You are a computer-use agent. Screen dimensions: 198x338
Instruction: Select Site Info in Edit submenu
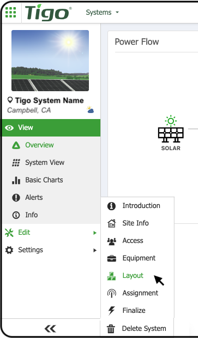[x=136, y=223]
